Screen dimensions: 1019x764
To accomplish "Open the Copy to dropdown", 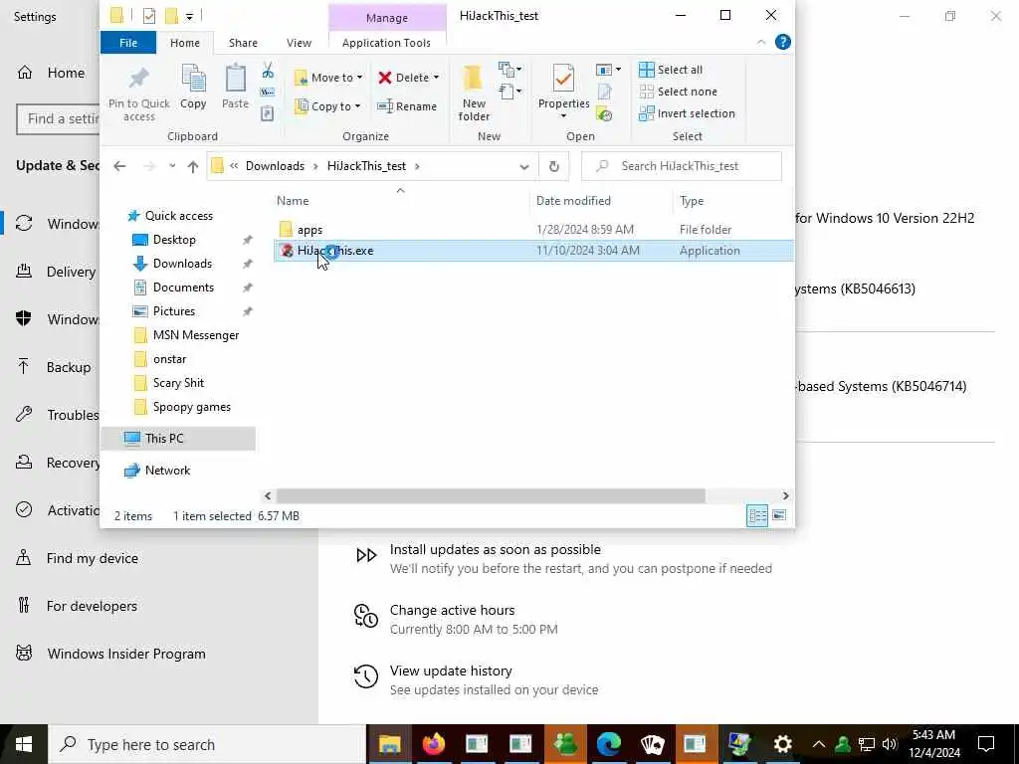I will point(326,106).
